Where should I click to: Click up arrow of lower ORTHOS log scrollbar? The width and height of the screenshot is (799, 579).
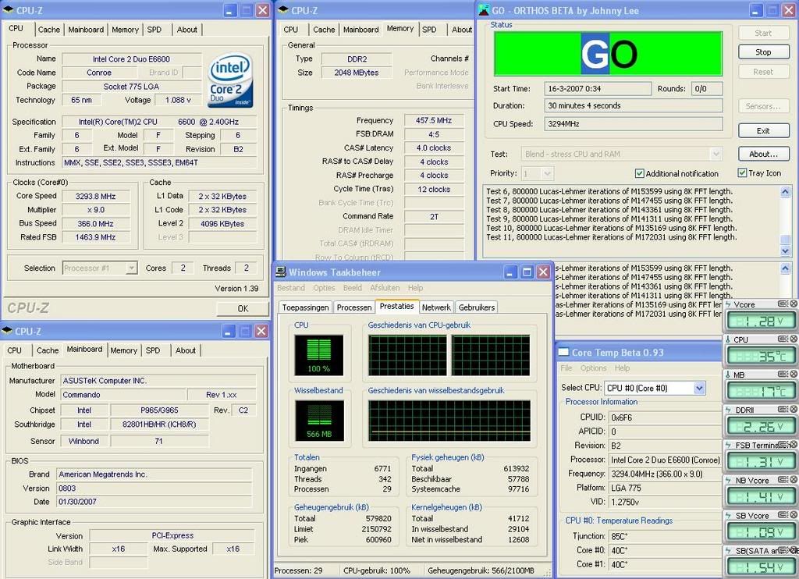coord(785,268)
